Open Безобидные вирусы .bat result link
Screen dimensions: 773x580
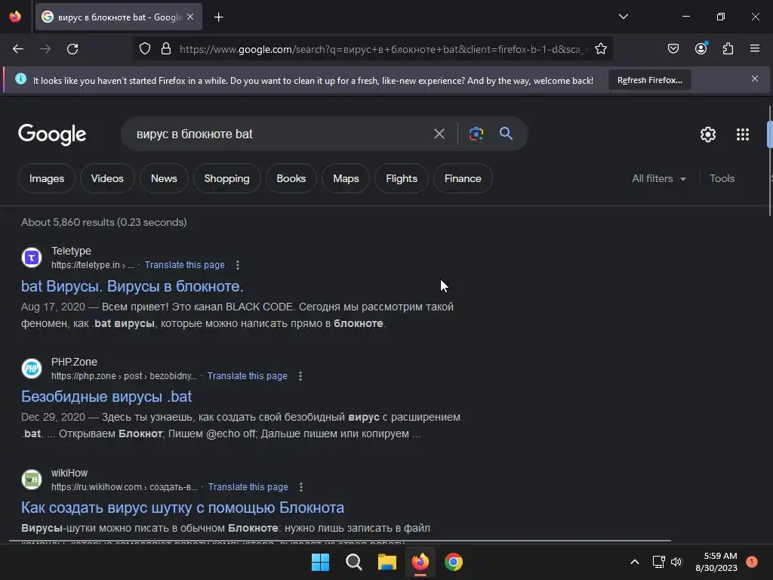106,396
